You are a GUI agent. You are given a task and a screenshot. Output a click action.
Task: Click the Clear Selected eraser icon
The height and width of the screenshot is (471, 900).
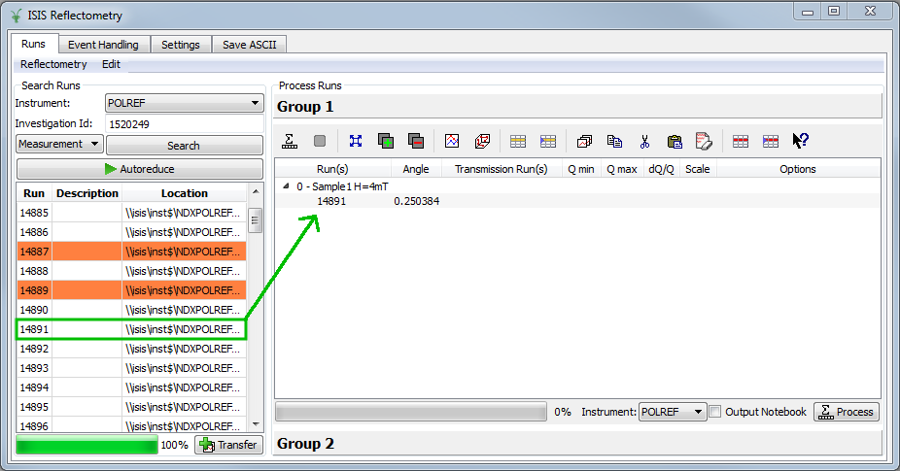click(x=704, y=141)
